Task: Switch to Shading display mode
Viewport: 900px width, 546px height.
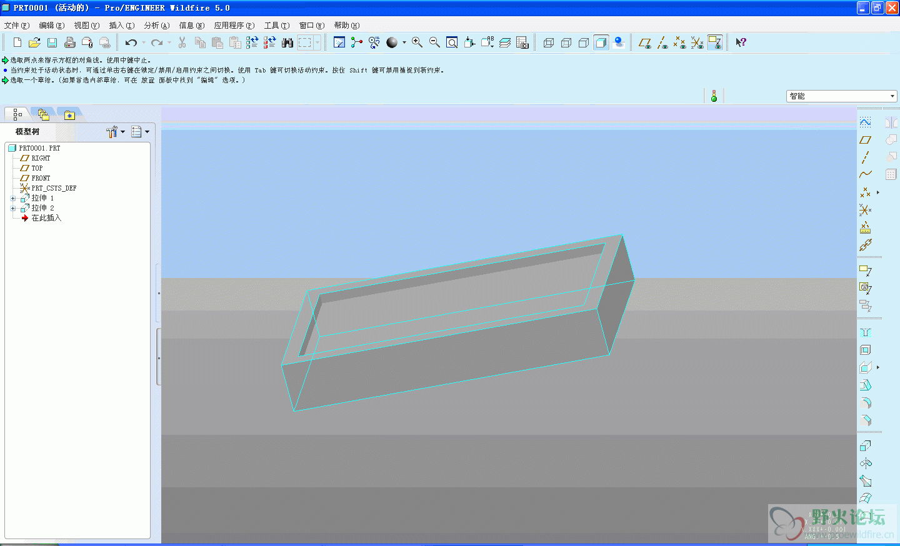Action: click(601, 42)
